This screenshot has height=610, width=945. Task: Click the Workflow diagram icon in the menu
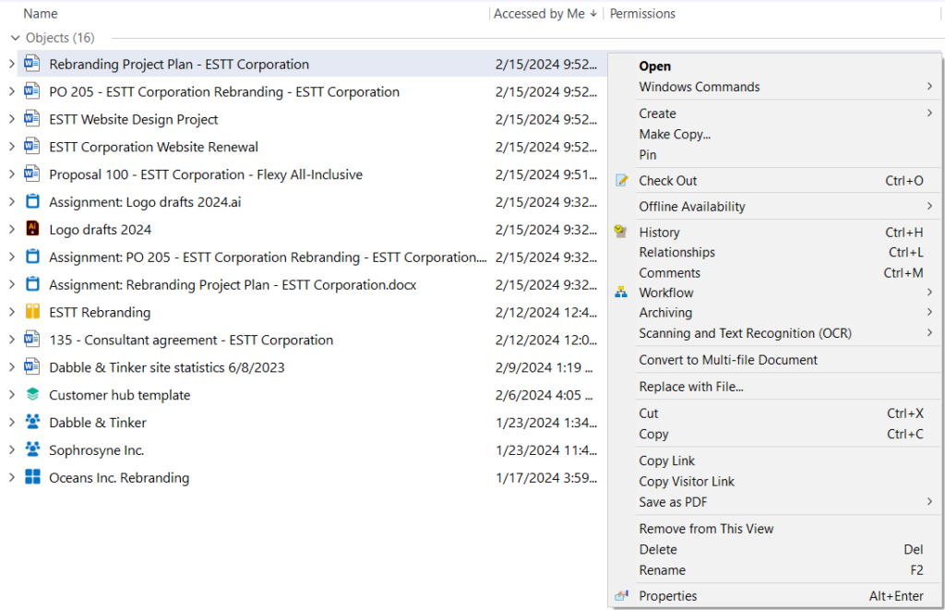click(x=621, y=293)
